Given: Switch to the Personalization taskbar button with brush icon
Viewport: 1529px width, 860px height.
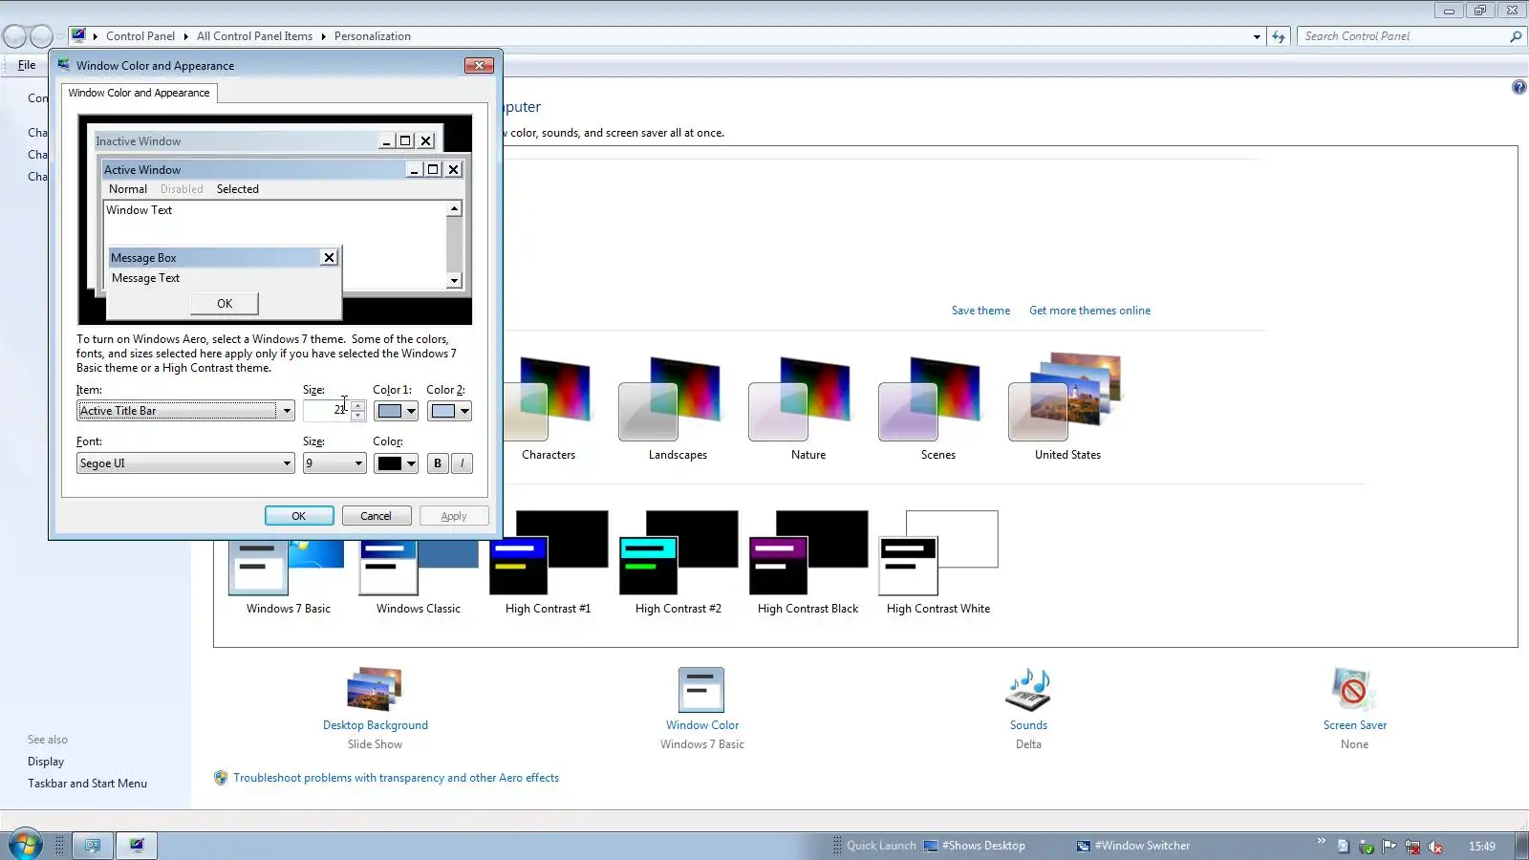Looking at the screenshot, I should click(137, 846).
